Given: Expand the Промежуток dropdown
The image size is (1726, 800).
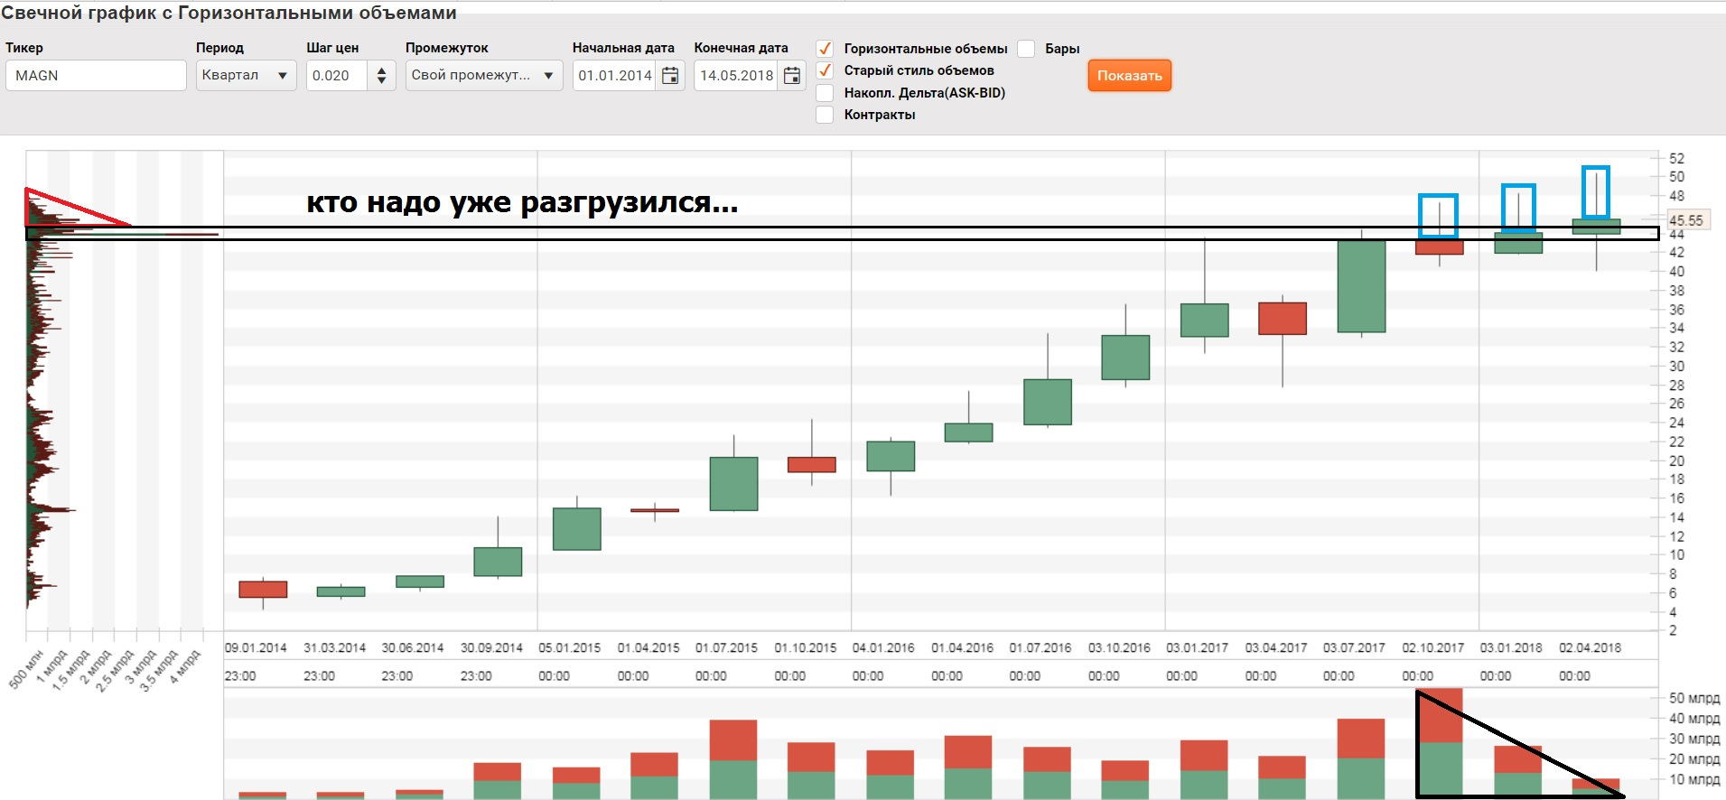Looking at the screenshot, I should (x=484, y=76).
